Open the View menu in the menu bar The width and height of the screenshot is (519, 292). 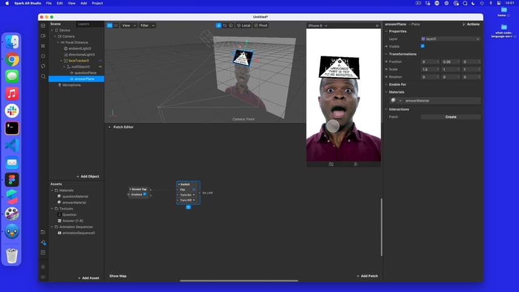(x=71, y=3)
